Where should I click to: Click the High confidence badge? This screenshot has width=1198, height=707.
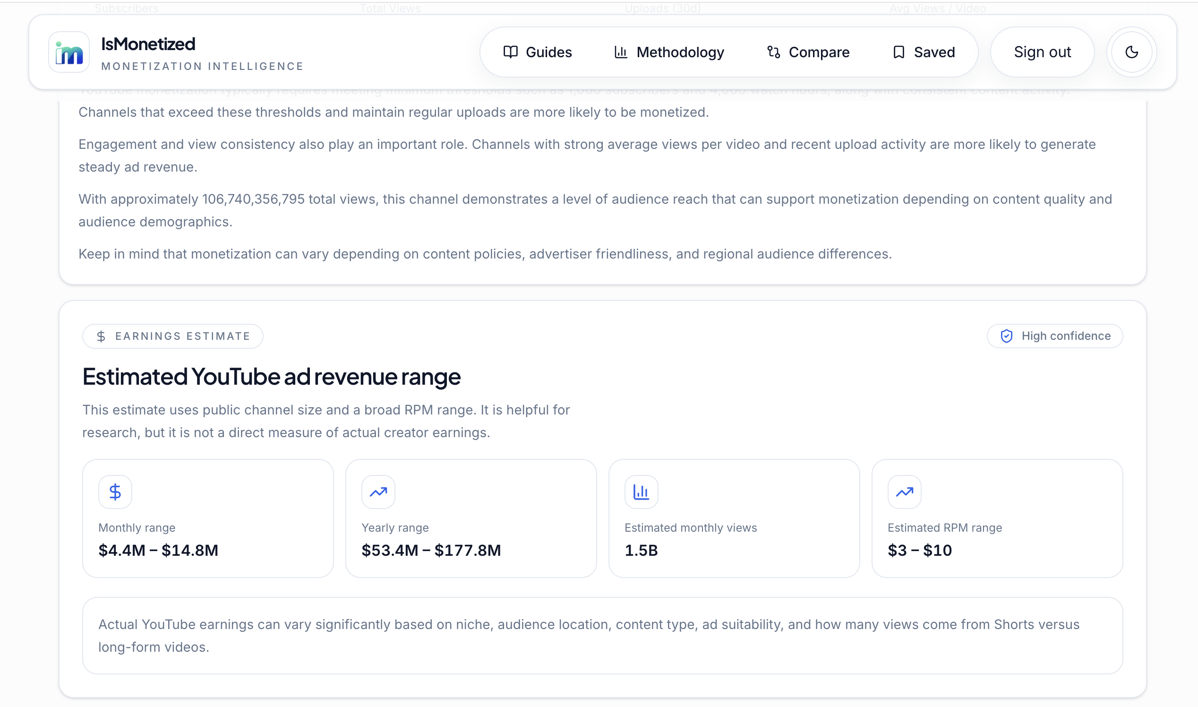pyautogui.click(x=1055, y=336)
